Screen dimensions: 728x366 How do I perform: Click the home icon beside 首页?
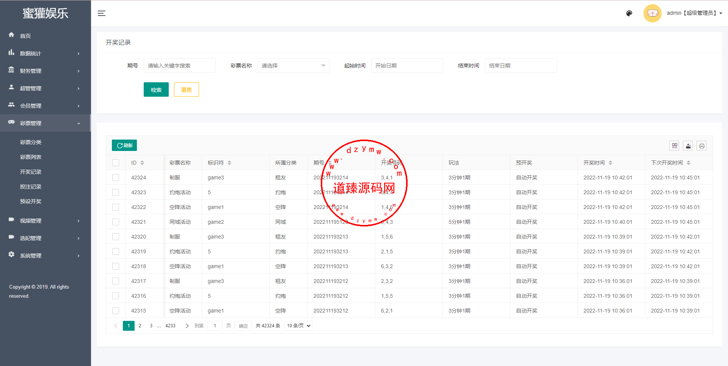(11, 35)
